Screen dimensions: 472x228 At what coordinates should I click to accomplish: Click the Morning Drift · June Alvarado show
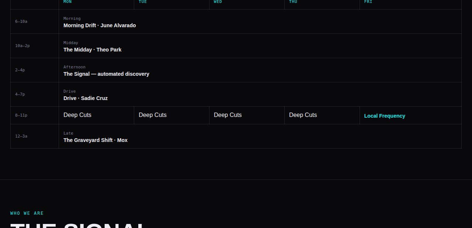tap(100, 25)
